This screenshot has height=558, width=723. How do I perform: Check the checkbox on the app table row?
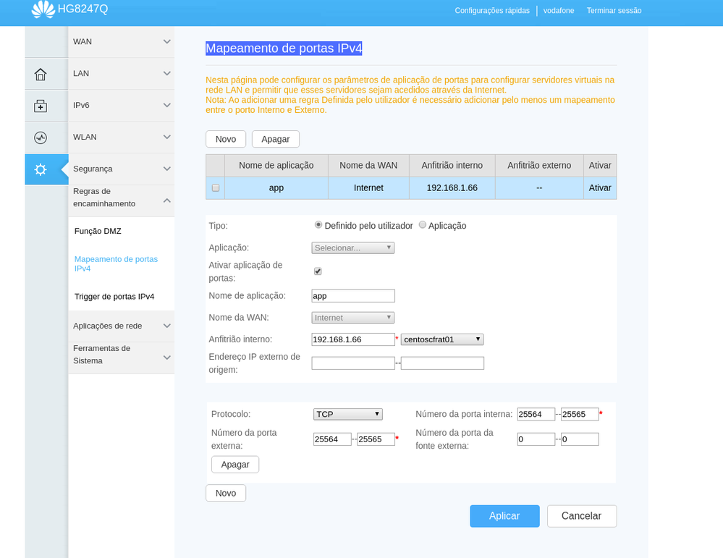(x=215, y=187)
